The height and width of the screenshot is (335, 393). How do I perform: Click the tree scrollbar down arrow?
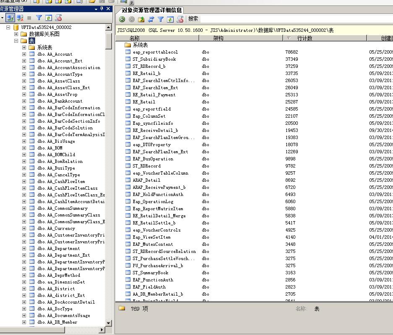click(x=109, y=323)
